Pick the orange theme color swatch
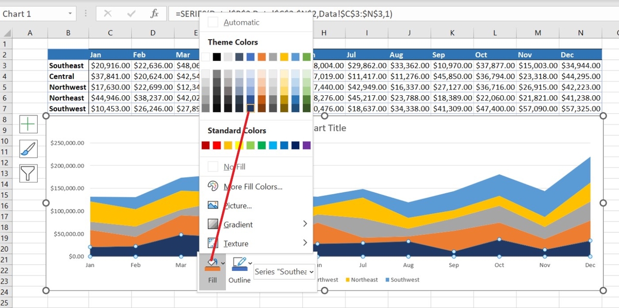Viewport: 619px width, 308px height. click(263, 57)
